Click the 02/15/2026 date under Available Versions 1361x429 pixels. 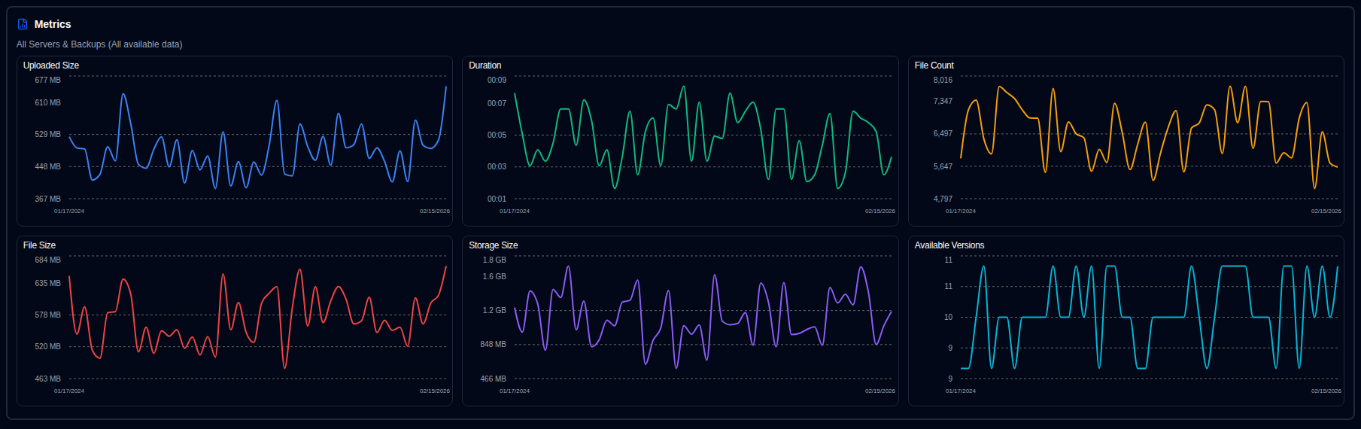pyautogui.click(x=1326, y=391)
